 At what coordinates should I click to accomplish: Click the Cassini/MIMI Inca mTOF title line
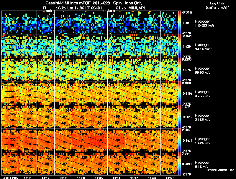pyautogui.click(x=94, y=3)
